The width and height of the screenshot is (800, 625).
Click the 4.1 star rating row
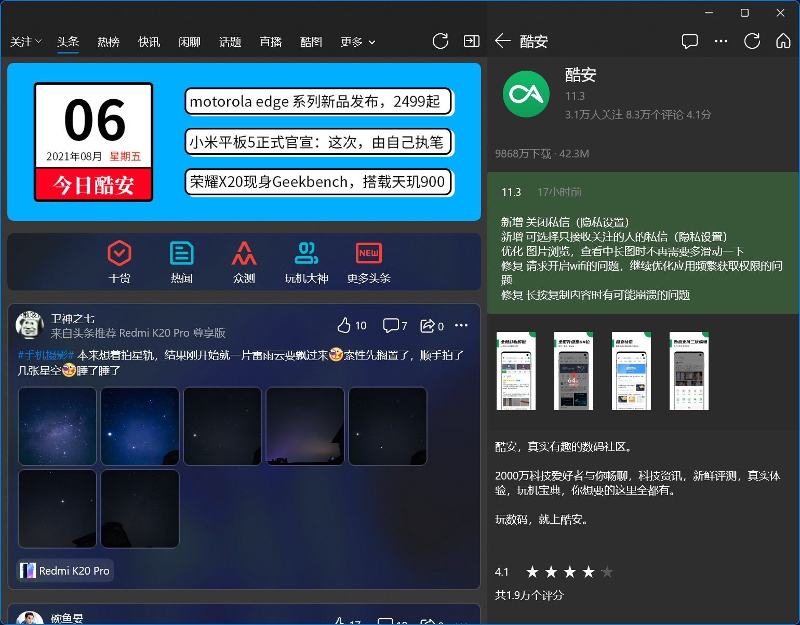(554, 572)
